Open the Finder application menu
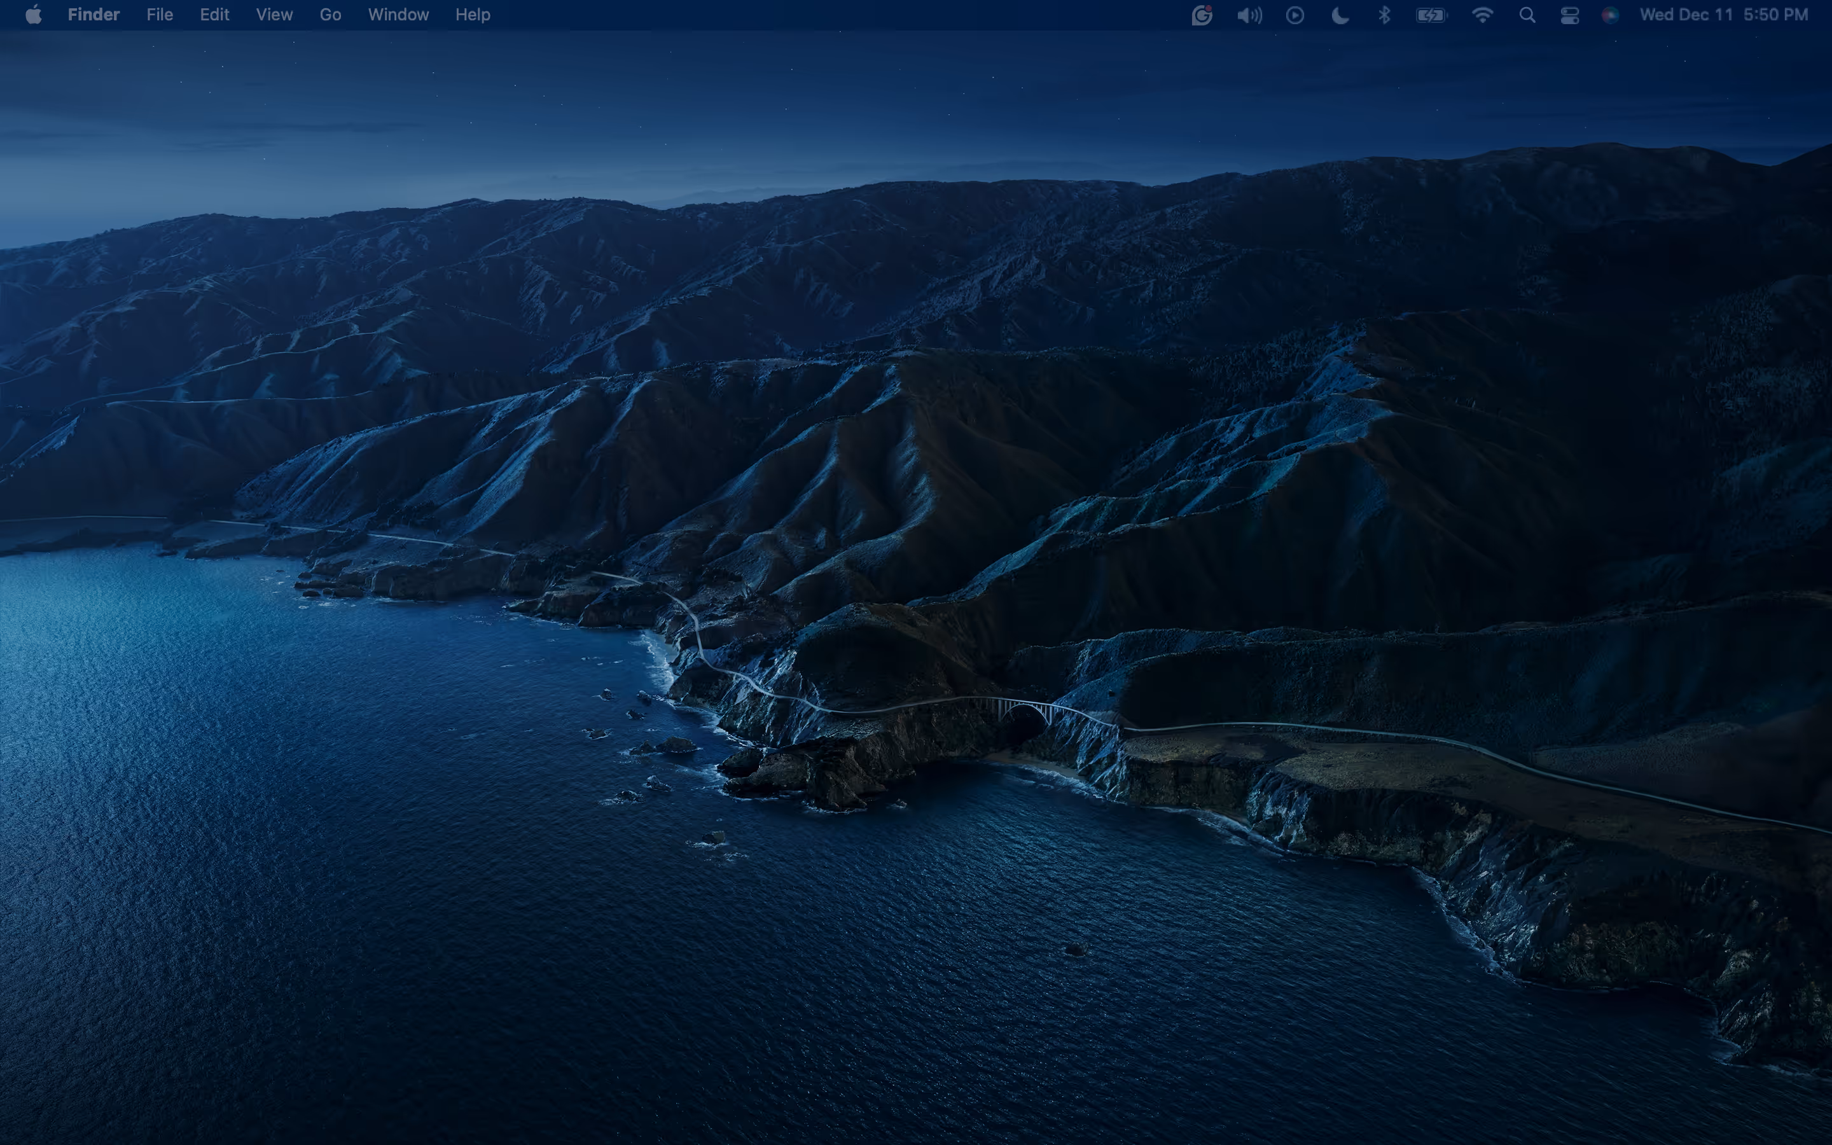Image resolution: width=1832 pixels, height=1145 pixels. [x=93, y=15]
